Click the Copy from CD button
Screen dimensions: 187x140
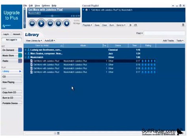(12, 92)
